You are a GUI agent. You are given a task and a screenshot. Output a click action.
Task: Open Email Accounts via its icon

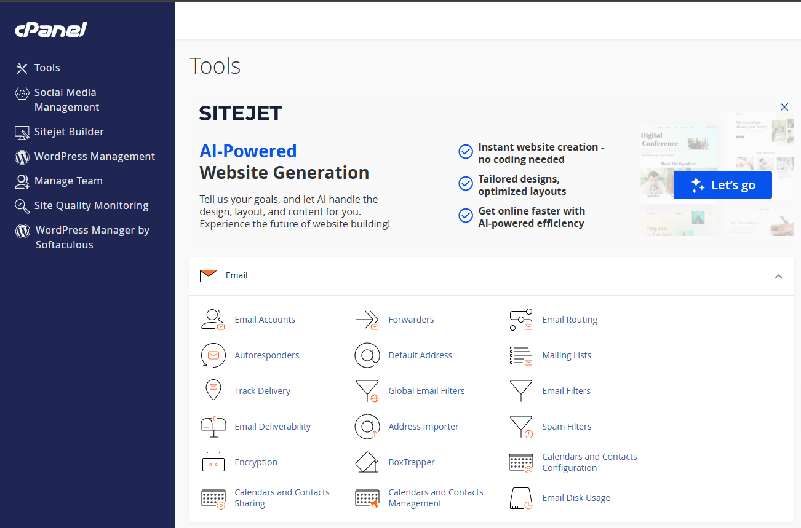point(213,319)
